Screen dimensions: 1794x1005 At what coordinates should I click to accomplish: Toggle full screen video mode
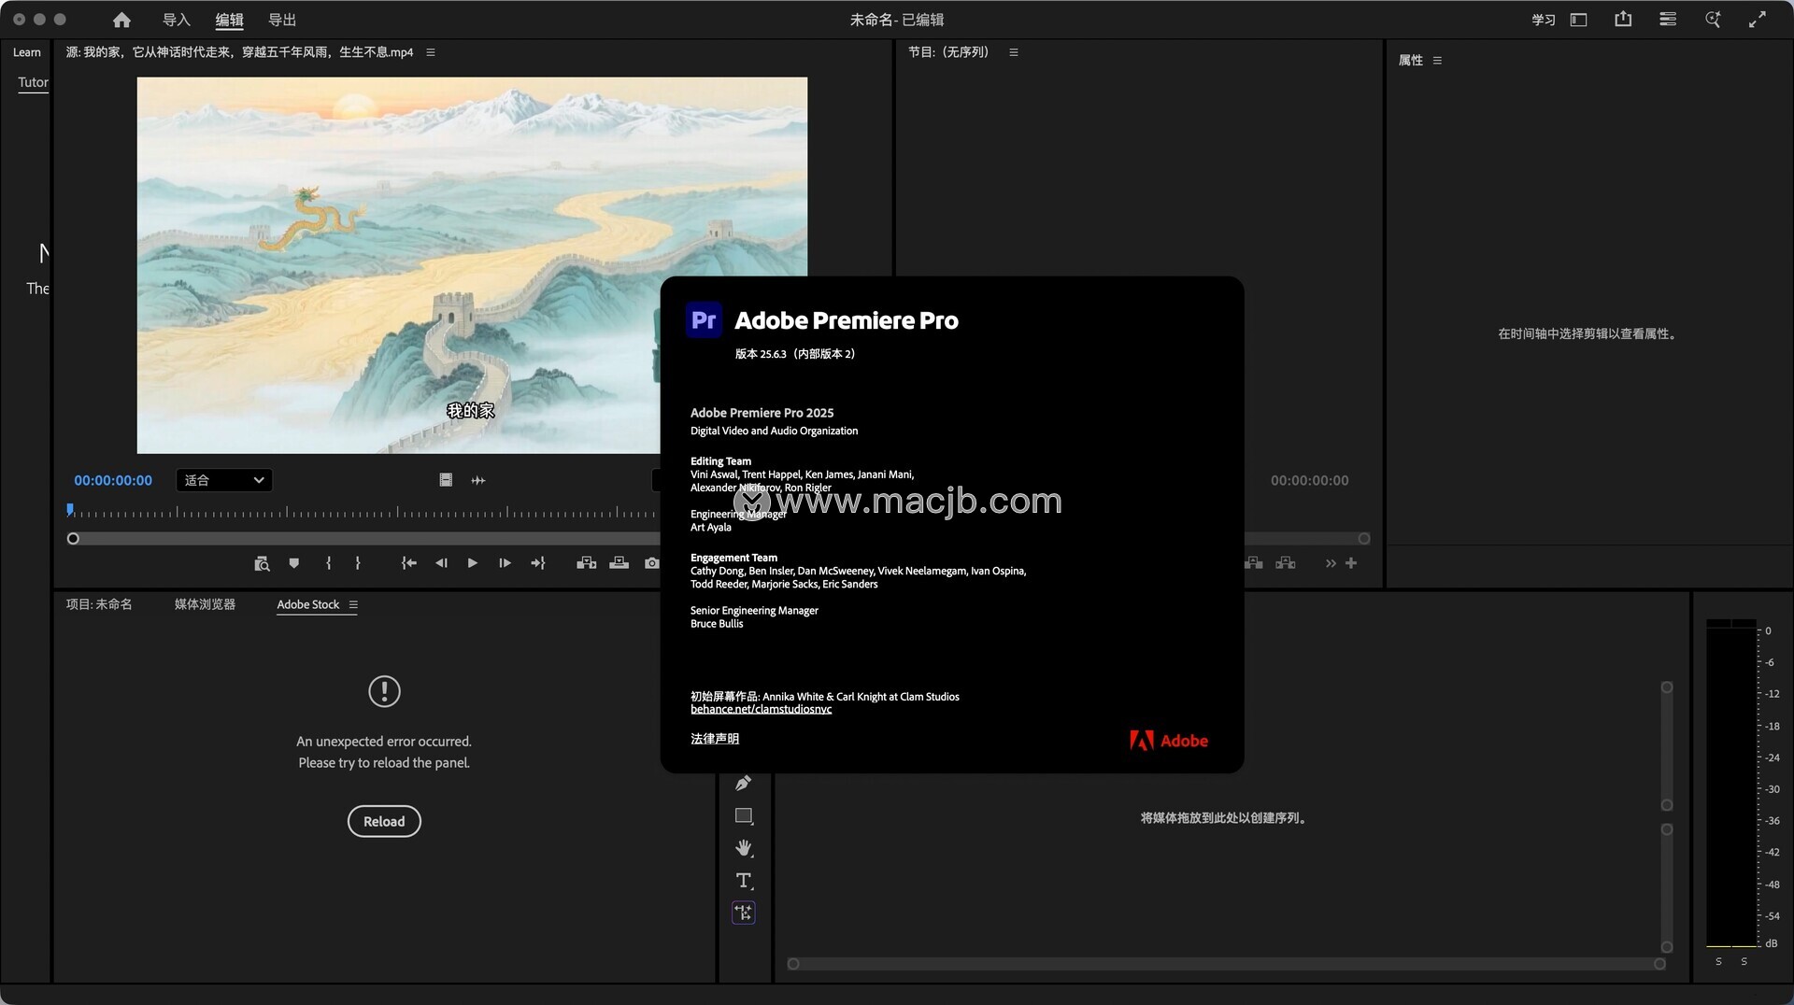tap(1758, 20)
